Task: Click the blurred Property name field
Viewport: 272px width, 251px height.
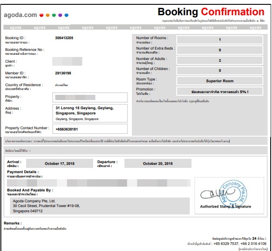Action: (75, 97)
